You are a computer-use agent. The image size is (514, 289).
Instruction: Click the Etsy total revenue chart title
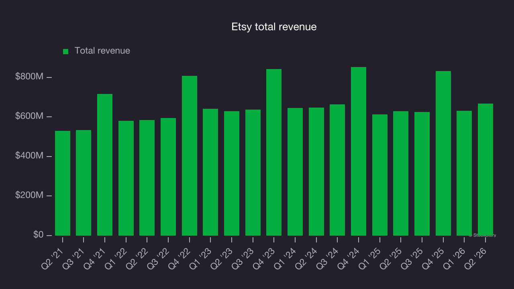(274, 27)
